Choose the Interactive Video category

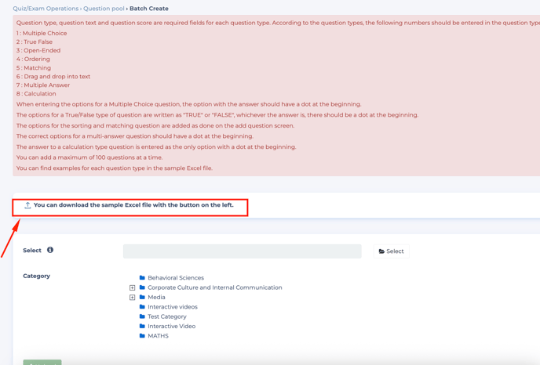[x=171, y=327]
